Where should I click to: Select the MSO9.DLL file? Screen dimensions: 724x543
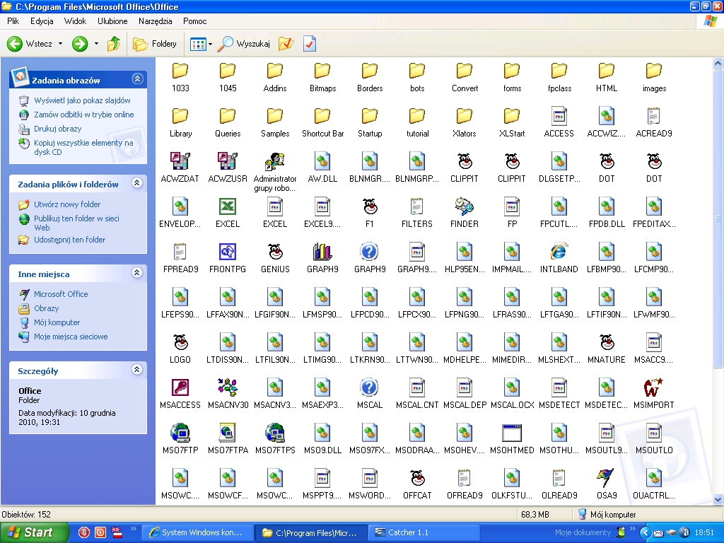(x=322, y=433)
